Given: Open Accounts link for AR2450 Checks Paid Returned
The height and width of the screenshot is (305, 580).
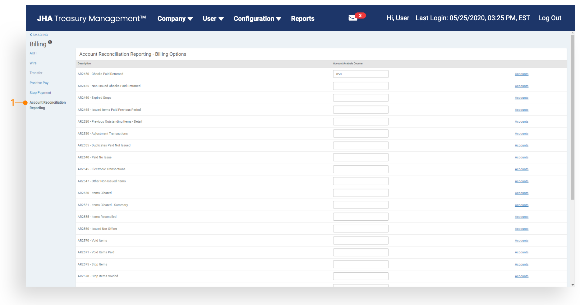Looking at the screenshot, I should pos(521,74).
